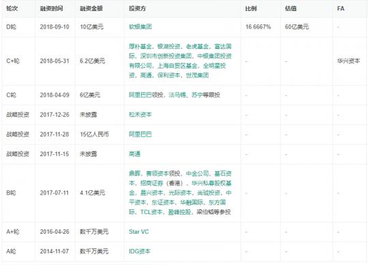The image size is (368, 265).
Task: Click 高通 in the C+ round investors
Action: click(x=146, y=75)
